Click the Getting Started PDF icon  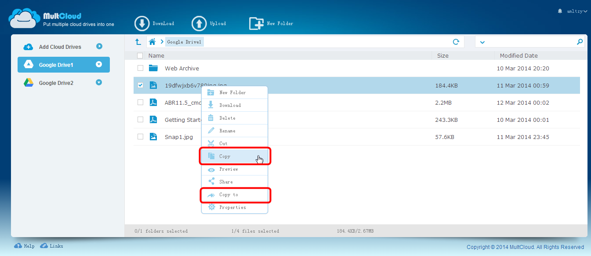coord(153,120)
